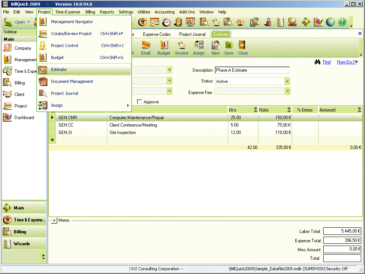Open Budget from the Project menu
The image size is (365, 274).
(84, 57)
